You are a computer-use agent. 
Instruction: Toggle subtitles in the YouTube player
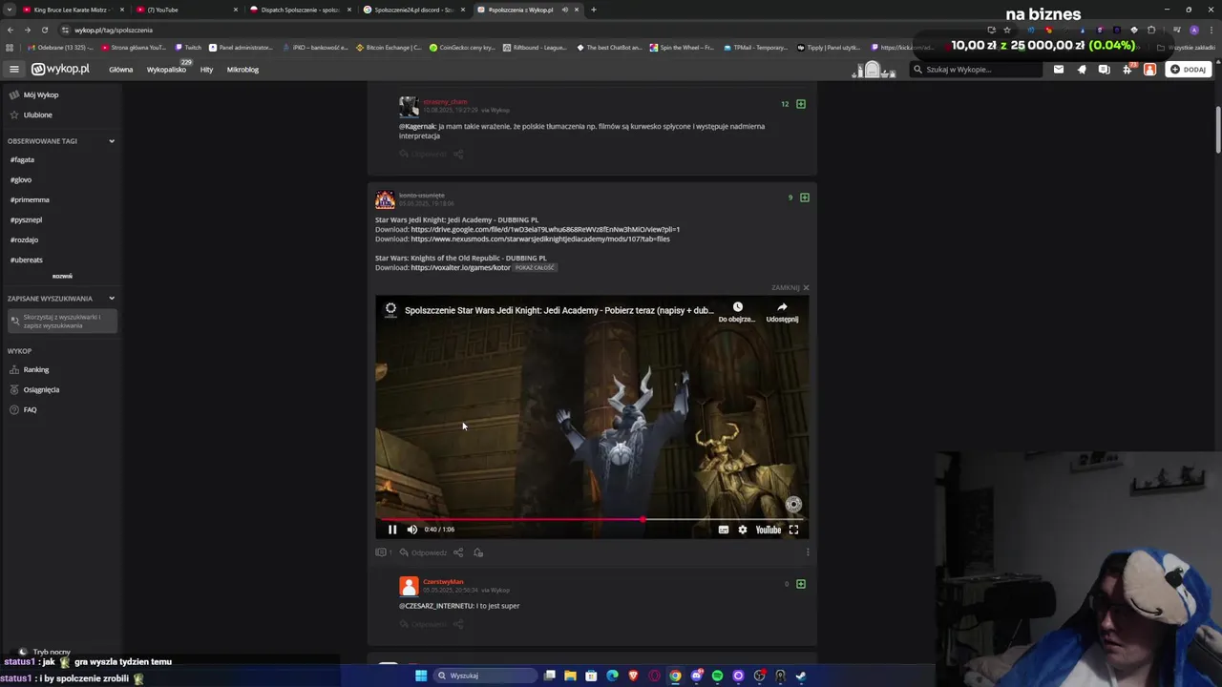(724, 530)
